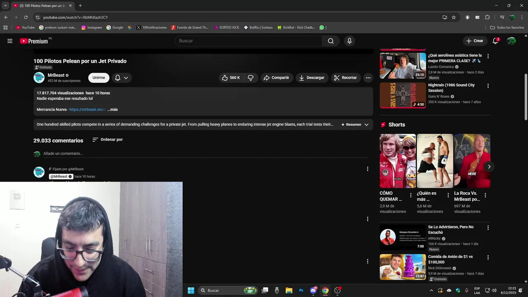Open the YouTube hamburger guide menu
The height and width of the screenshot is (297, 528).
coord(10,41)
